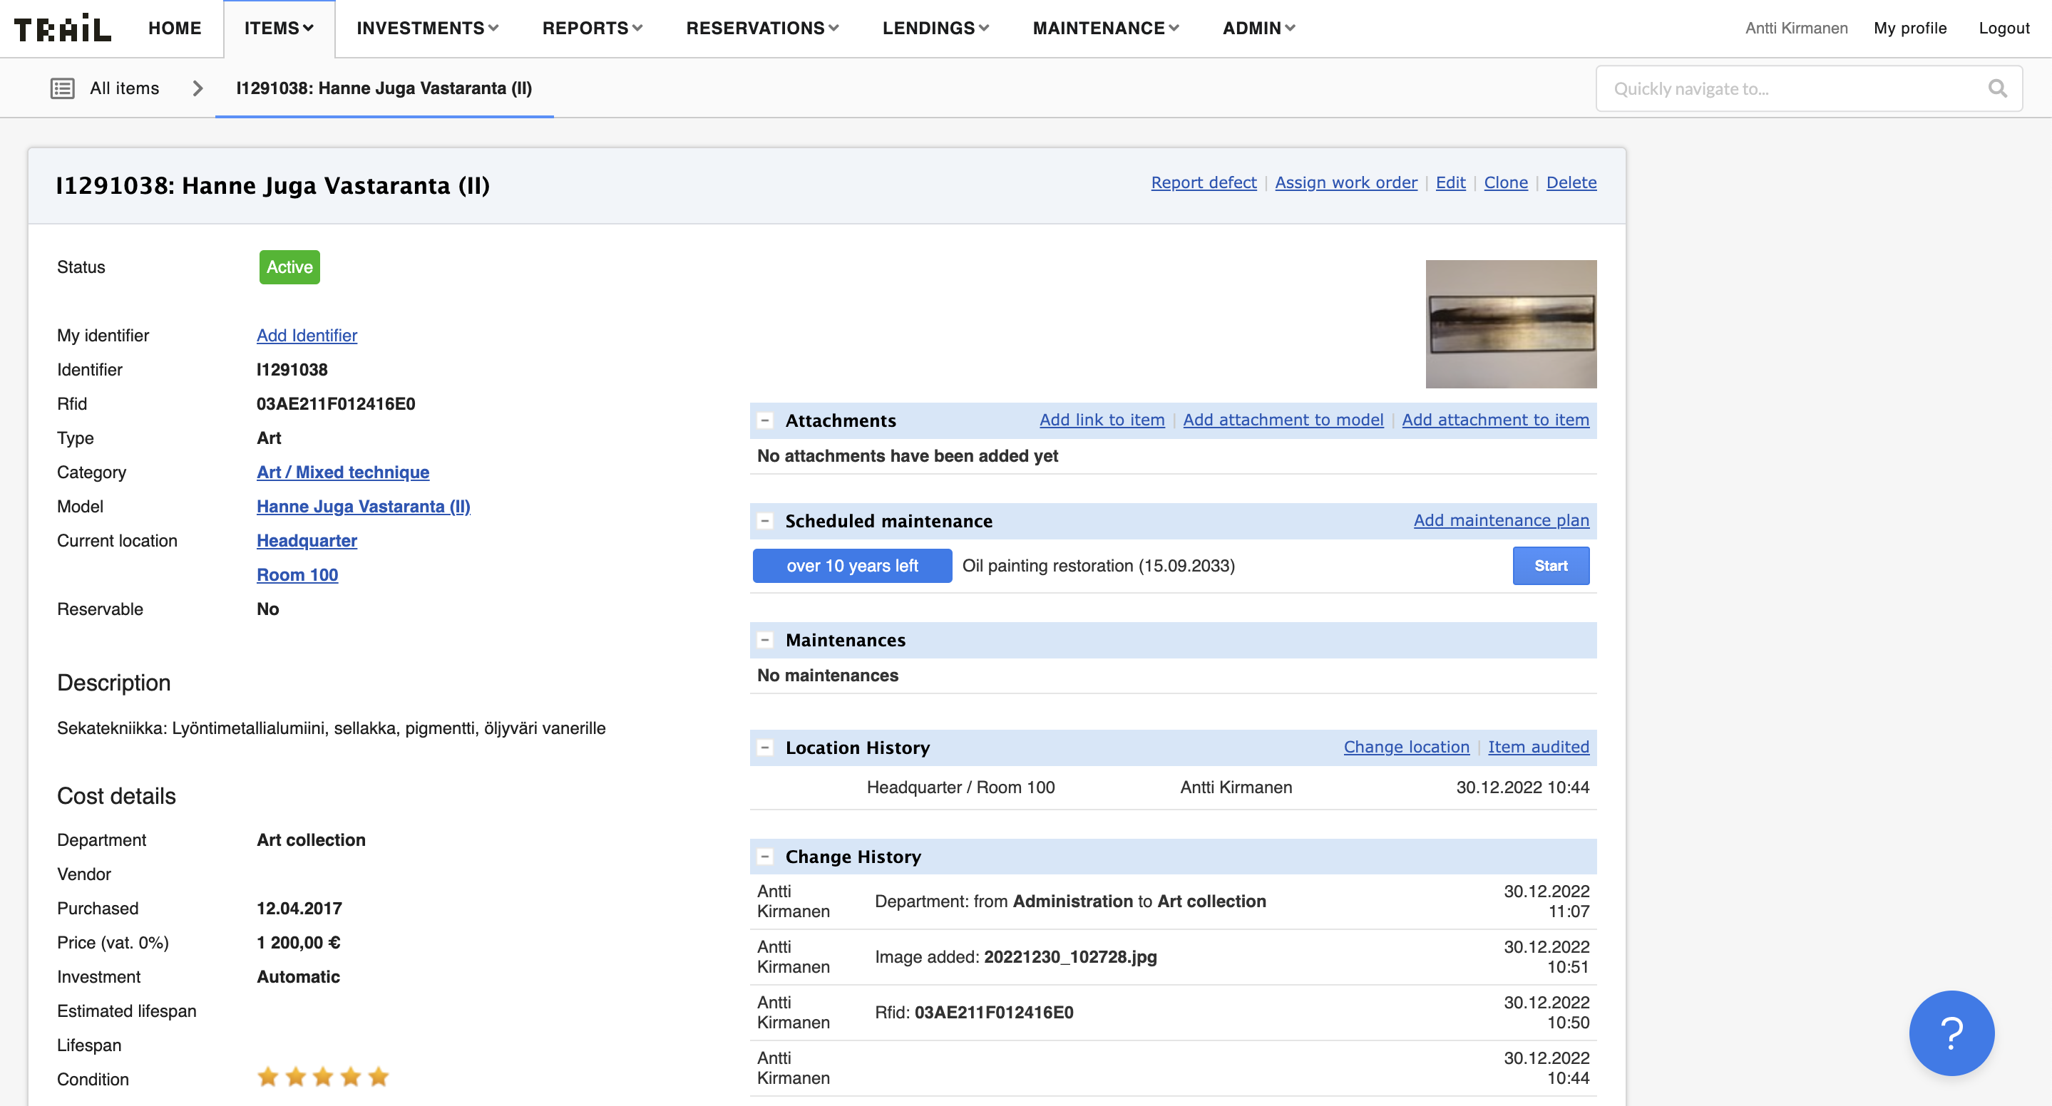Go to the HOME menu item
2052x1106 pixels.
(x=175, y=29)
